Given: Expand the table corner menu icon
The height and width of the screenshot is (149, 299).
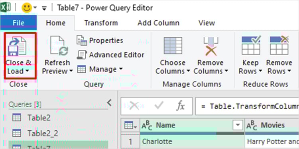Looking at the screenshot, I should click(x=130, y=125).
